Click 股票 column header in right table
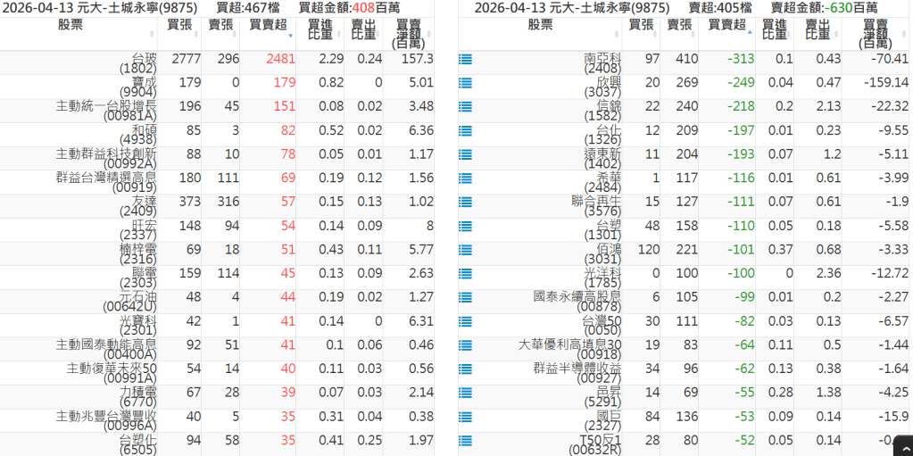 [x=539, y=25]
